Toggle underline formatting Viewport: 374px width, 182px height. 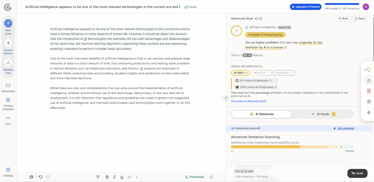pyautogui.click(x=122, y=177)
